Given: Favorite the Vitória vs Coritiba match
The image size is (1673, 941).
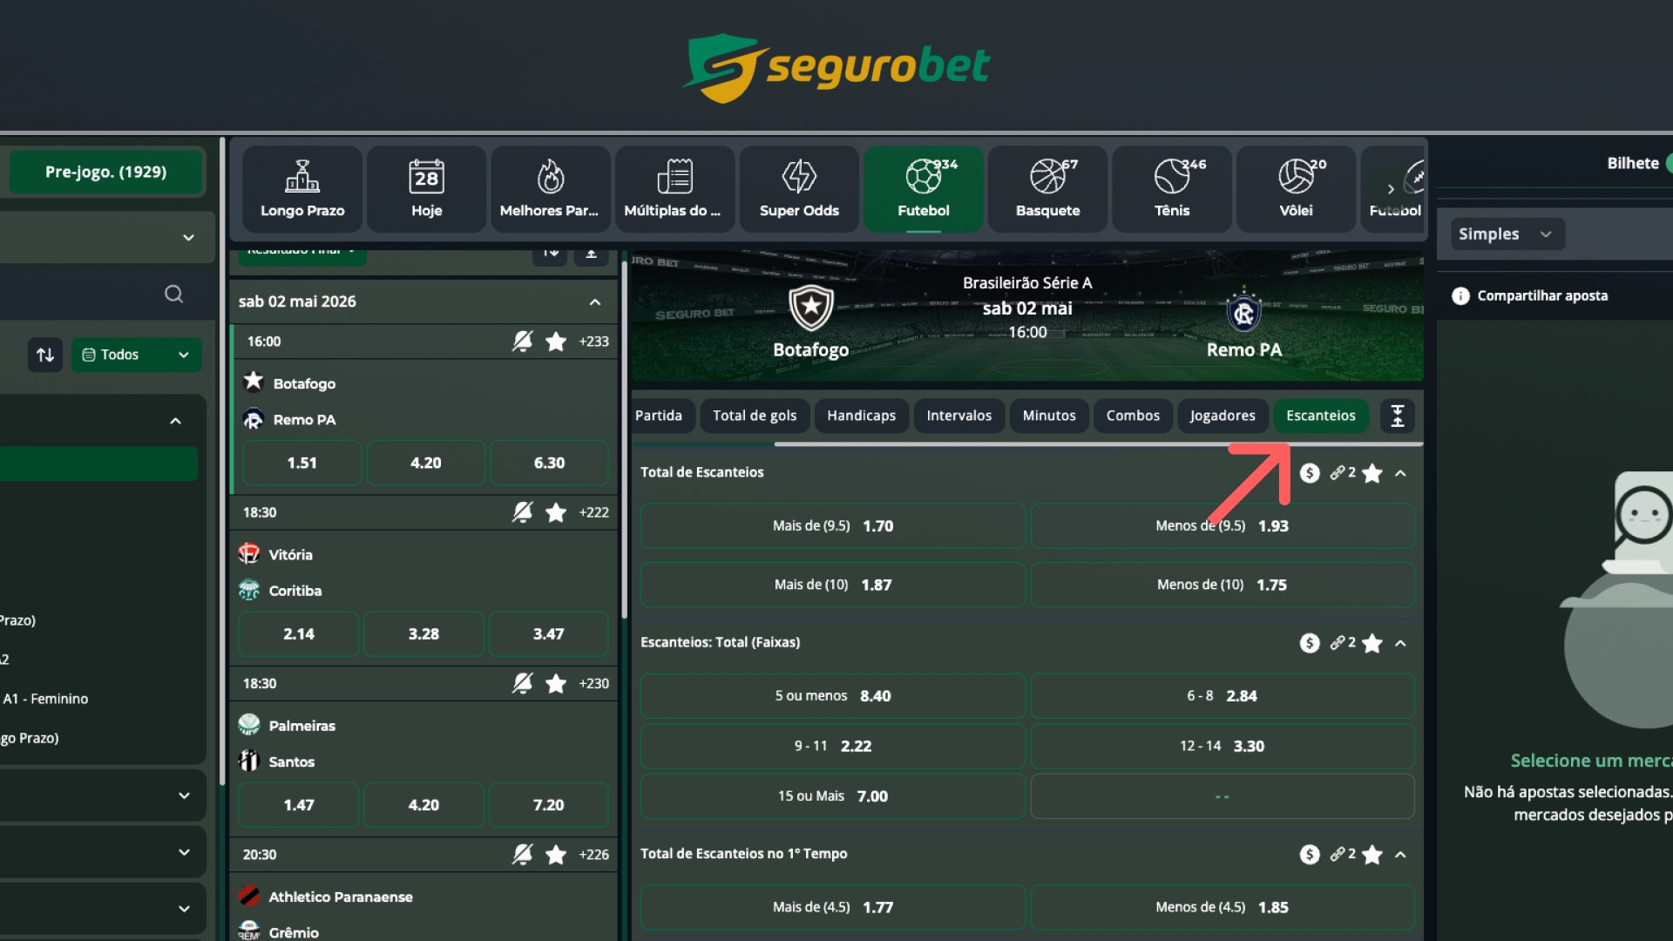Looking at the screenshot, I should pyautogui.click(x=556, y=512).
